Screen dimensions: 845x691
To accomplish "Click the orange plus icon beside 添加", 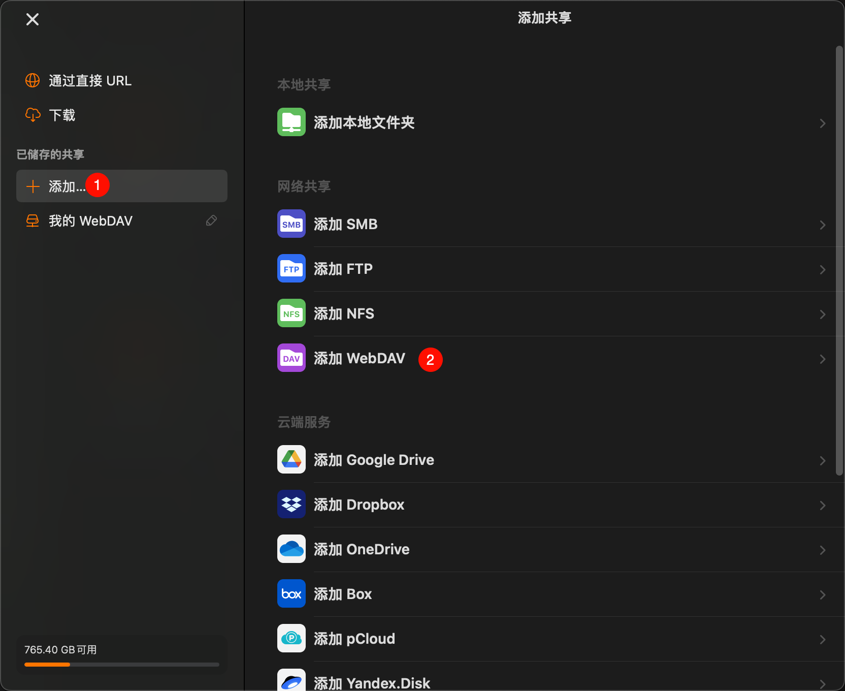I will click(x=33, y=186).
